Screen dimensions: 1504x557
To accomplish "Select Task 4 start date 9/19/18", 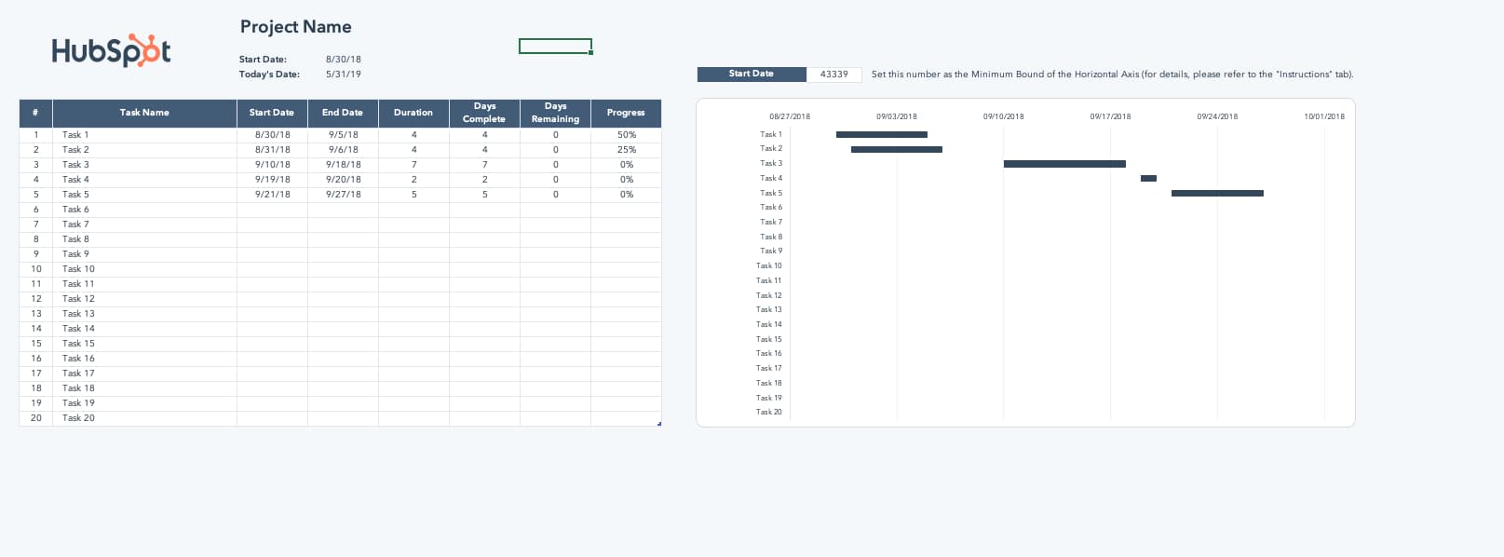I will tap(272, 180).
